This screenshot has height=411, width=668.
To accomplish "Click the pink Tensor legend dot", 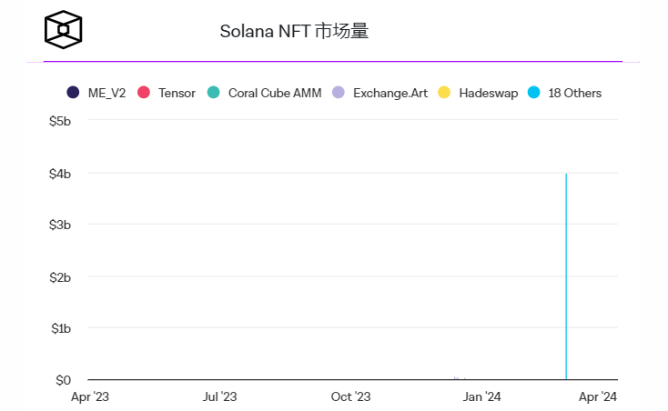I will [143, 93].
